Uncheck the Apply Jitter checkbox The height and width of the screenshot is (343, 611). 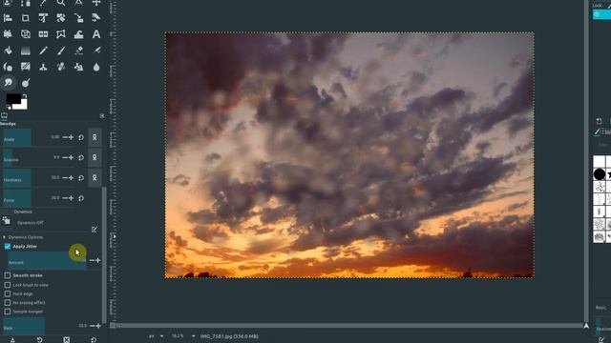tap(8, 246)
